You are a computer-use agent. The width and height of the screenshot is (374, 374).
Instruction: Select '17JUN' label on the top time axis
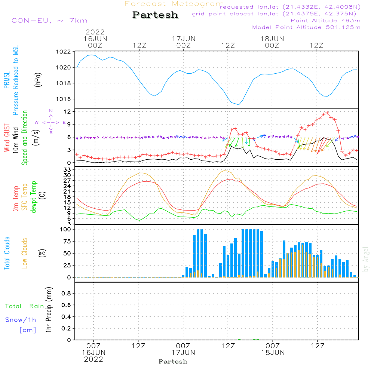click(x=184, y=39)
